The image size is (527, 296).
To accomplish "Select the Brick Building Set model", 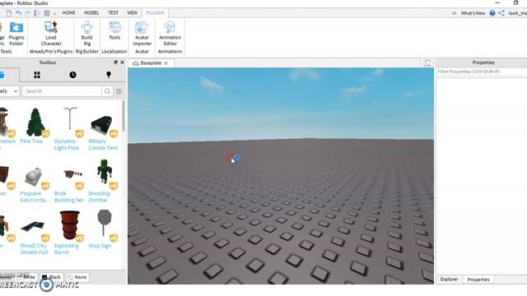I will pyautogui.click(x=72, y=174).
